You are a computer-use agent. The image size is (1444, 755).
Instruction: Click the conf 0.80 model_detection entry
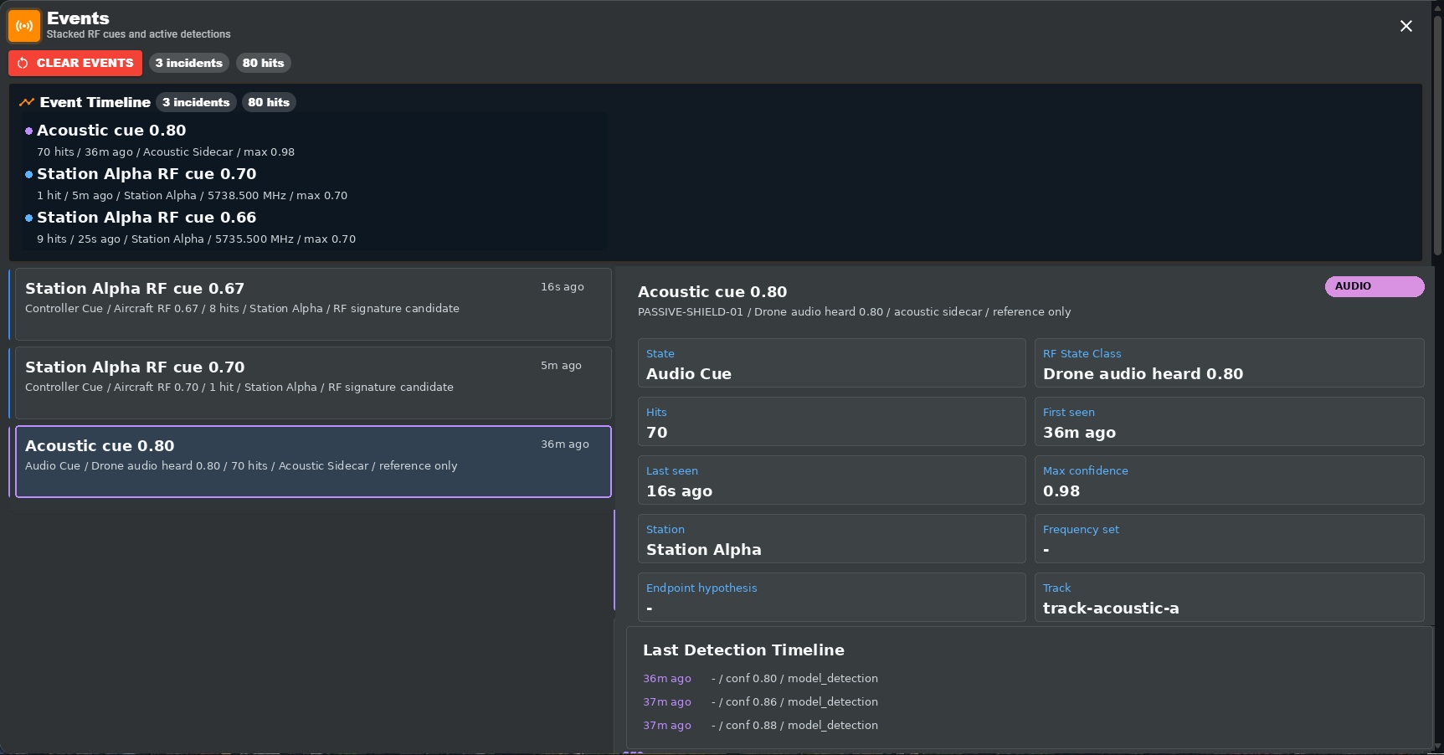coord(794,678)
